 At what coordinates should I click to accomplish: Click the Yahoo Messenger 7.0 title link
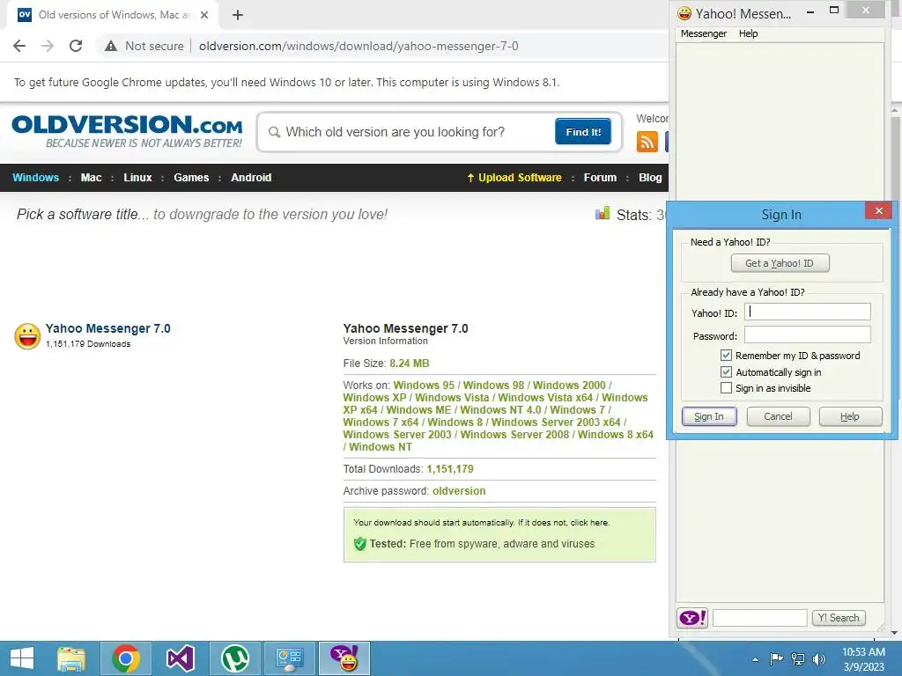click(108, 328)
